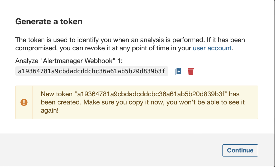Click the word "again!" in the warning
Screen dimensions: 275x167
pos(50,111)
